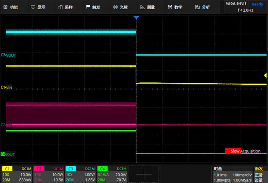Click the flag icon beside 触发

pos(88,7)
